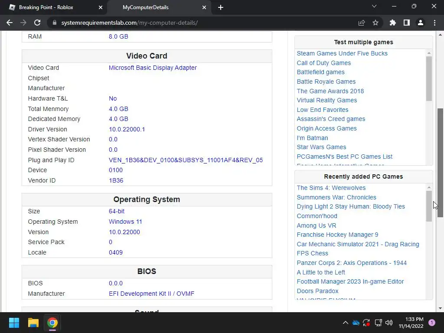
Task: Open Battle Royale Games link
Action: coord(326,82)
